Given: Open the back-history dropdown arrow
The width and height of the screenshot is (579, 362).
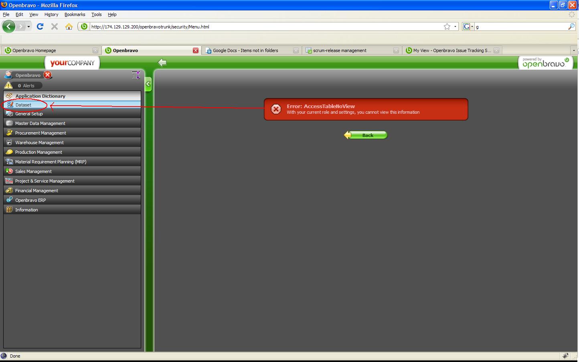Looking at the screenshot, I should [x=28, y=26].
